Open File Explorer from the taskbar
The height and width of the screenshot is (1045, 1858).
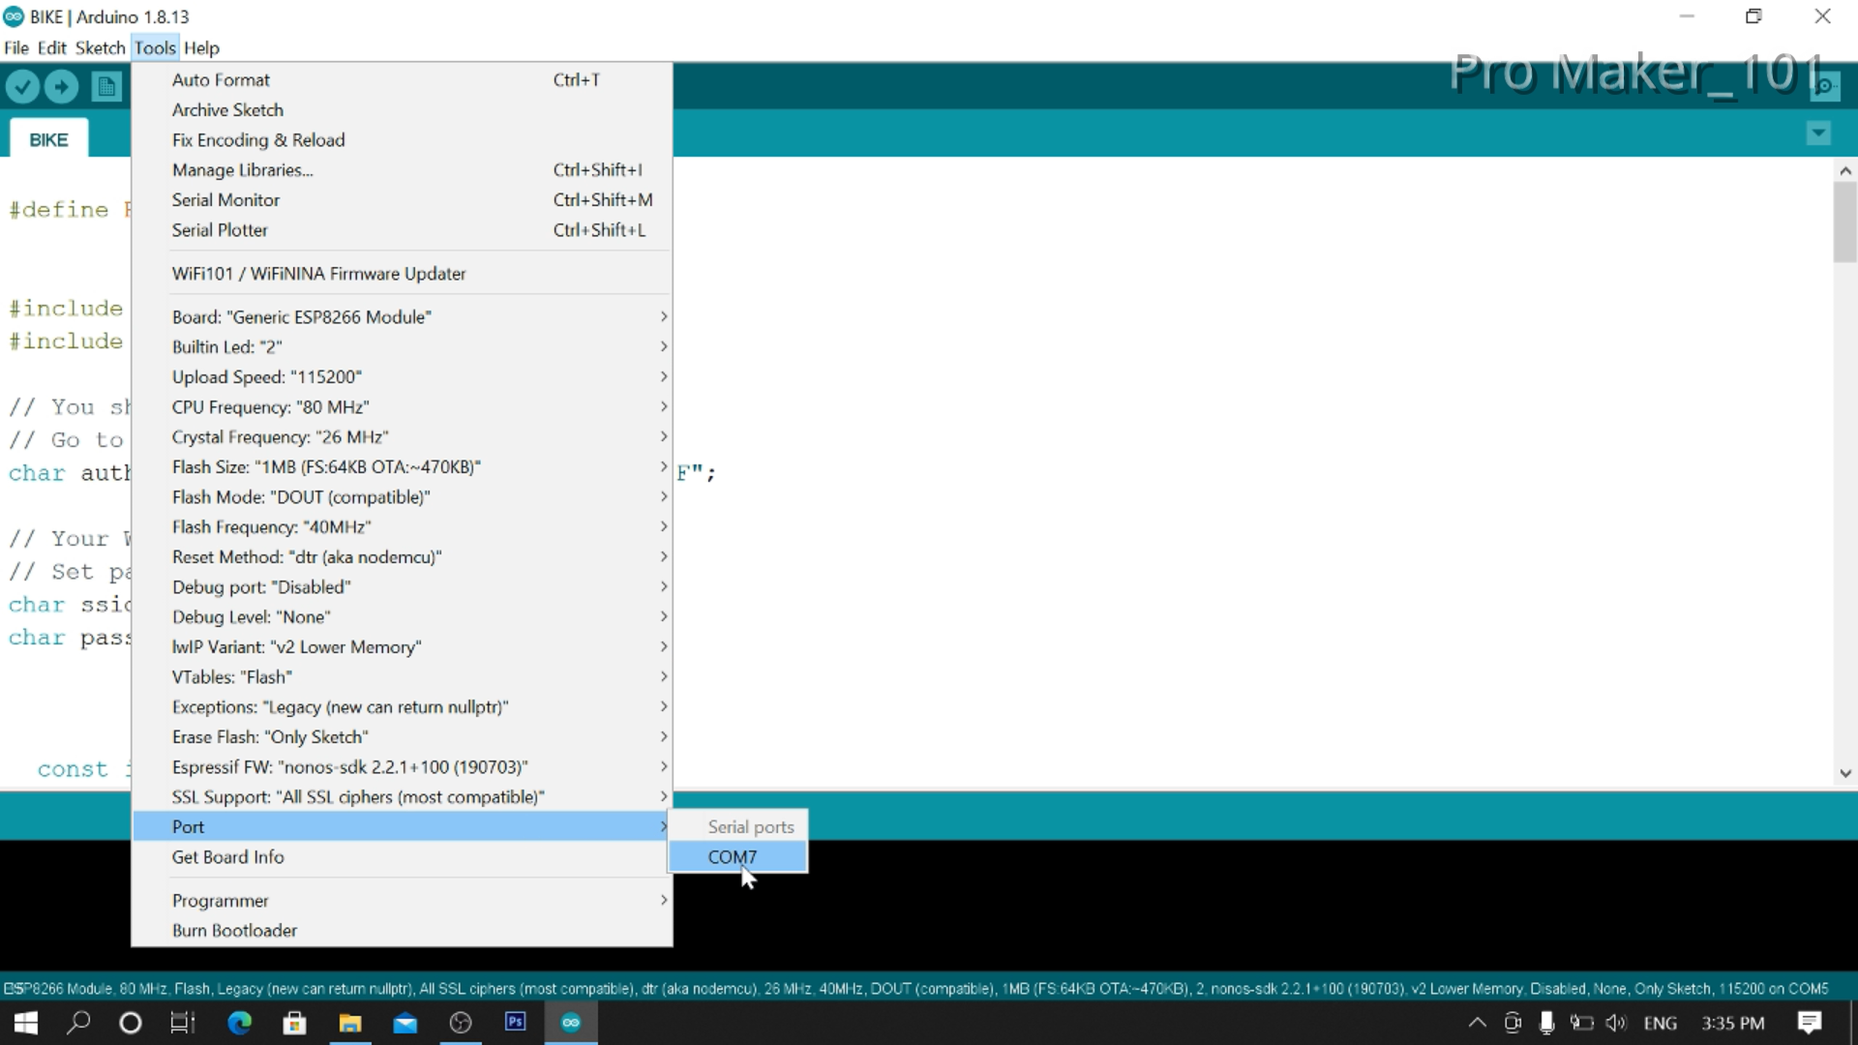coord(349,1023)
